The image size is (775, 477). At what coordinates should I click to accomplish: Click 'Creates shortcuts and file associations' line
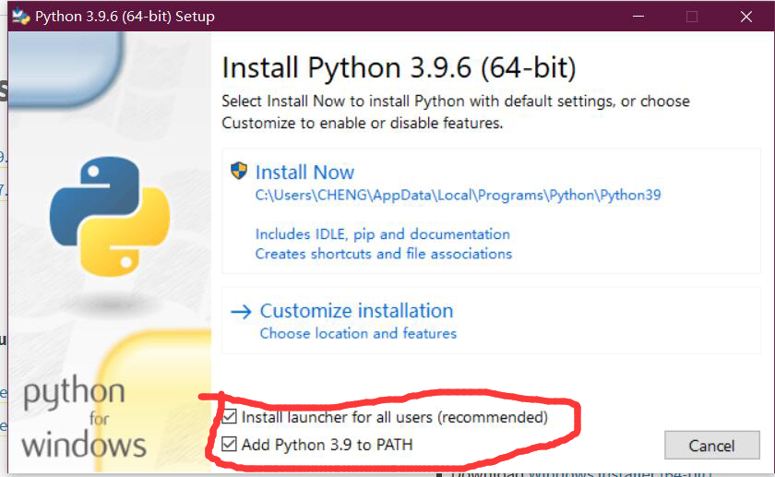click(x=384, y=254)
